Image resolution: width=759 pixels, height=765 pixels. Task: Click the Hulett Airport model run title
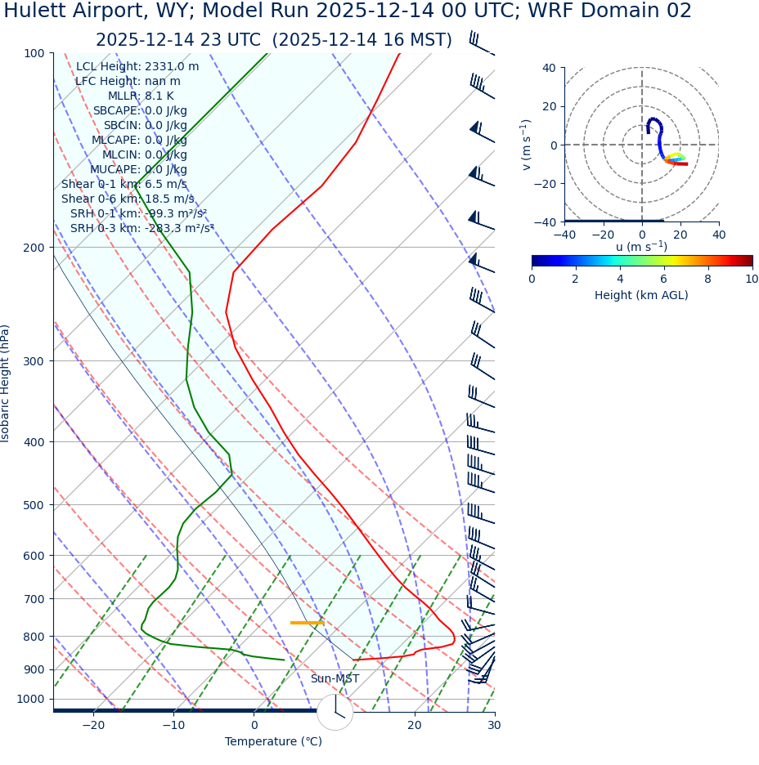[348, 11]
